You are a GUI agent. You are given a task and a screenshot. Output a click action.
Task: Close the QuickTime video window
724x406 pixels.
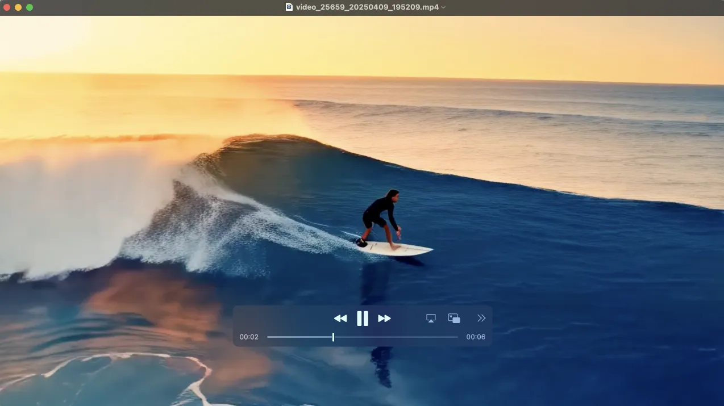point(7,7)
